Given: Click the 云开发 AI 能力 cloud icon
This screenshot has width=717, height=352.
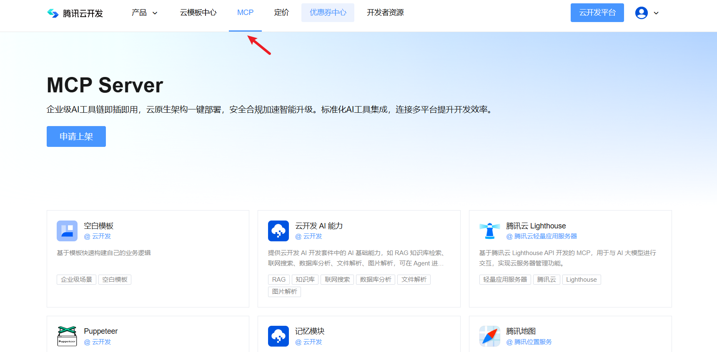Looking at the screenshot, I should 278,231.
